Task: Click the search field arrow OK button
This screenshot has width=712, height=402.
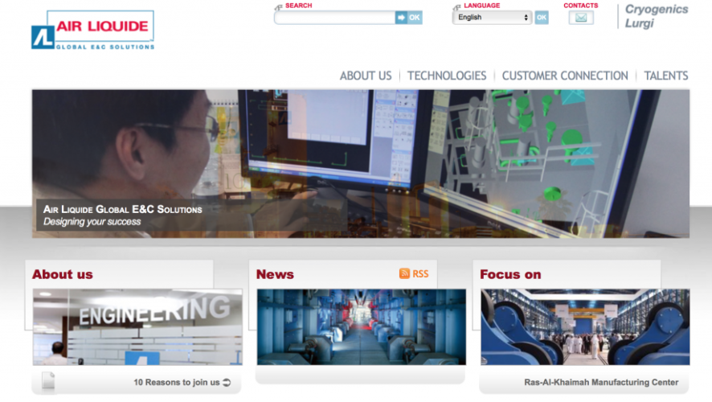Action: click(x=409, y=18)
